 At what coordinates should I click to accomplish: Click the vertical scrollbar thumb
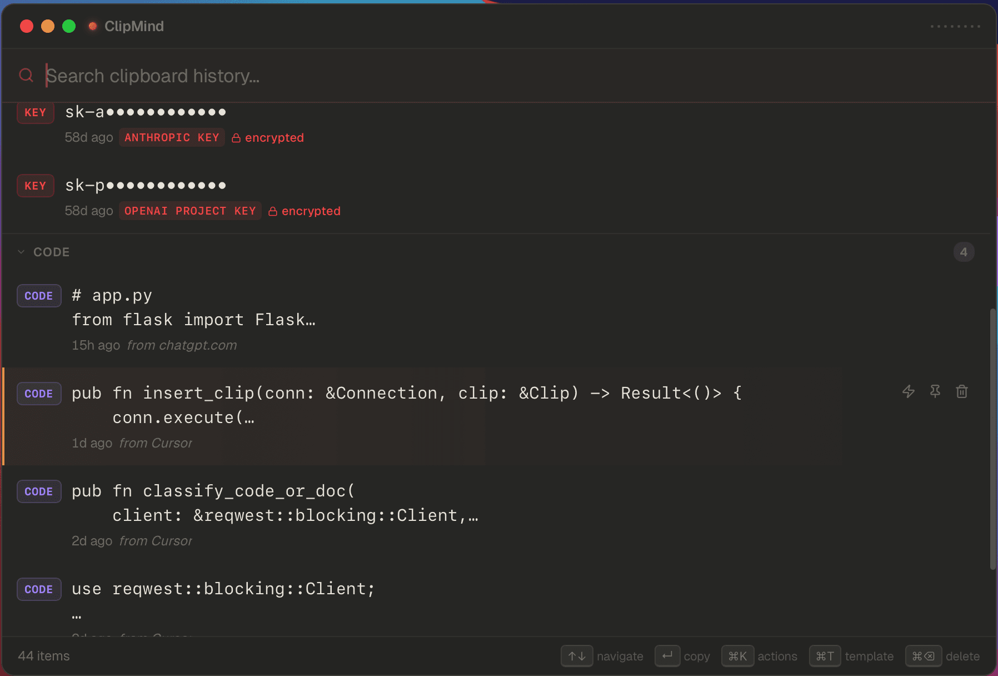pos(992,439)
